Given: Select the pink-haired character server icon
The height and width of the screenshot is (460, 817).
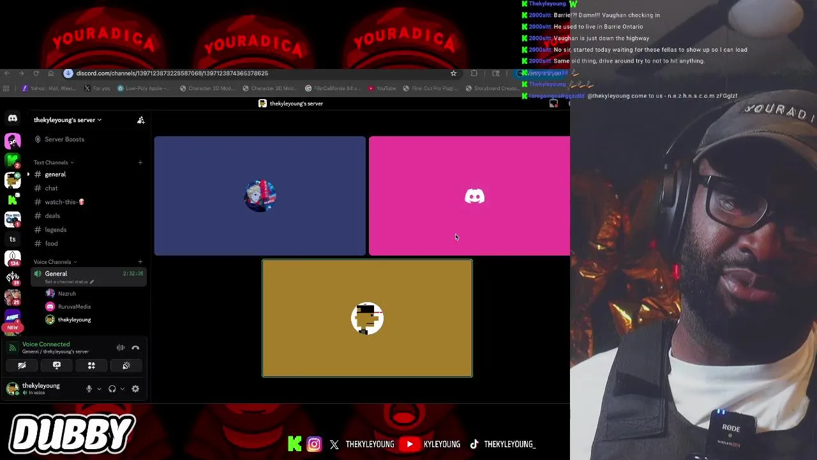Looking at the screenshot, I should coord(13,141).
